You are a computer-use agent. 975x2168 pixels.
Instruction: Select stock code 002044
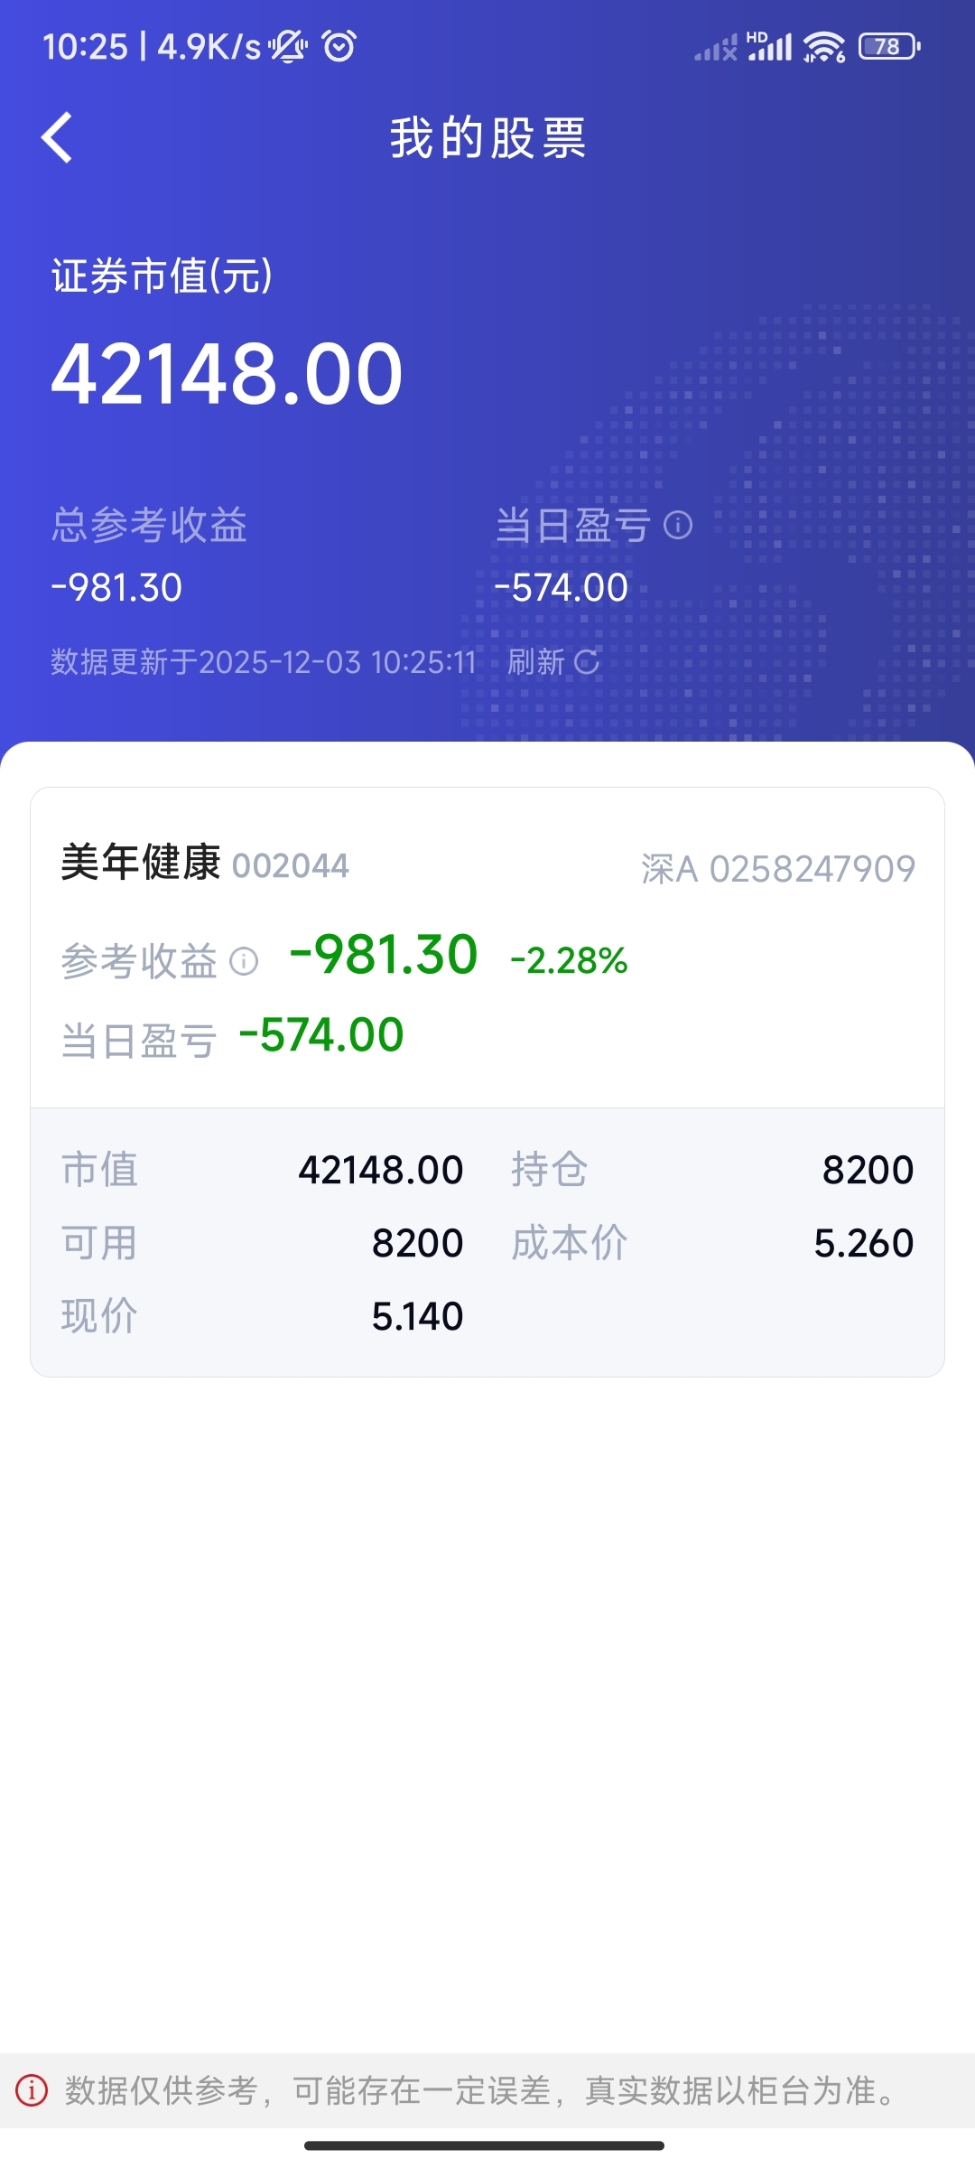[291, 866]
